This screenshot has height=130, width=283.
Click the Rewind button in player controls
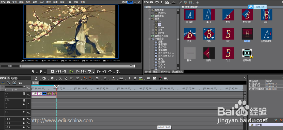(58, 71)
